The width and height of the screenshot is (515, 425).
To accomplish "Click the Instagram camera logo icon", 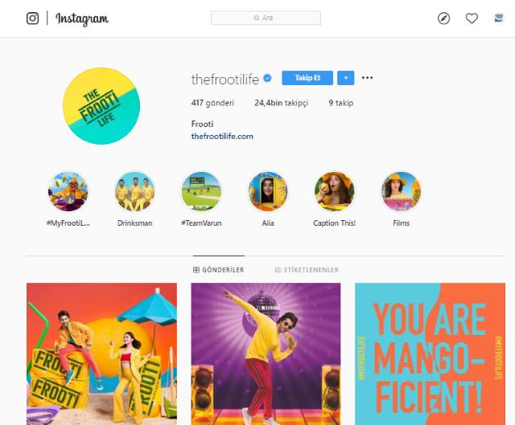I will pos(32,18).
